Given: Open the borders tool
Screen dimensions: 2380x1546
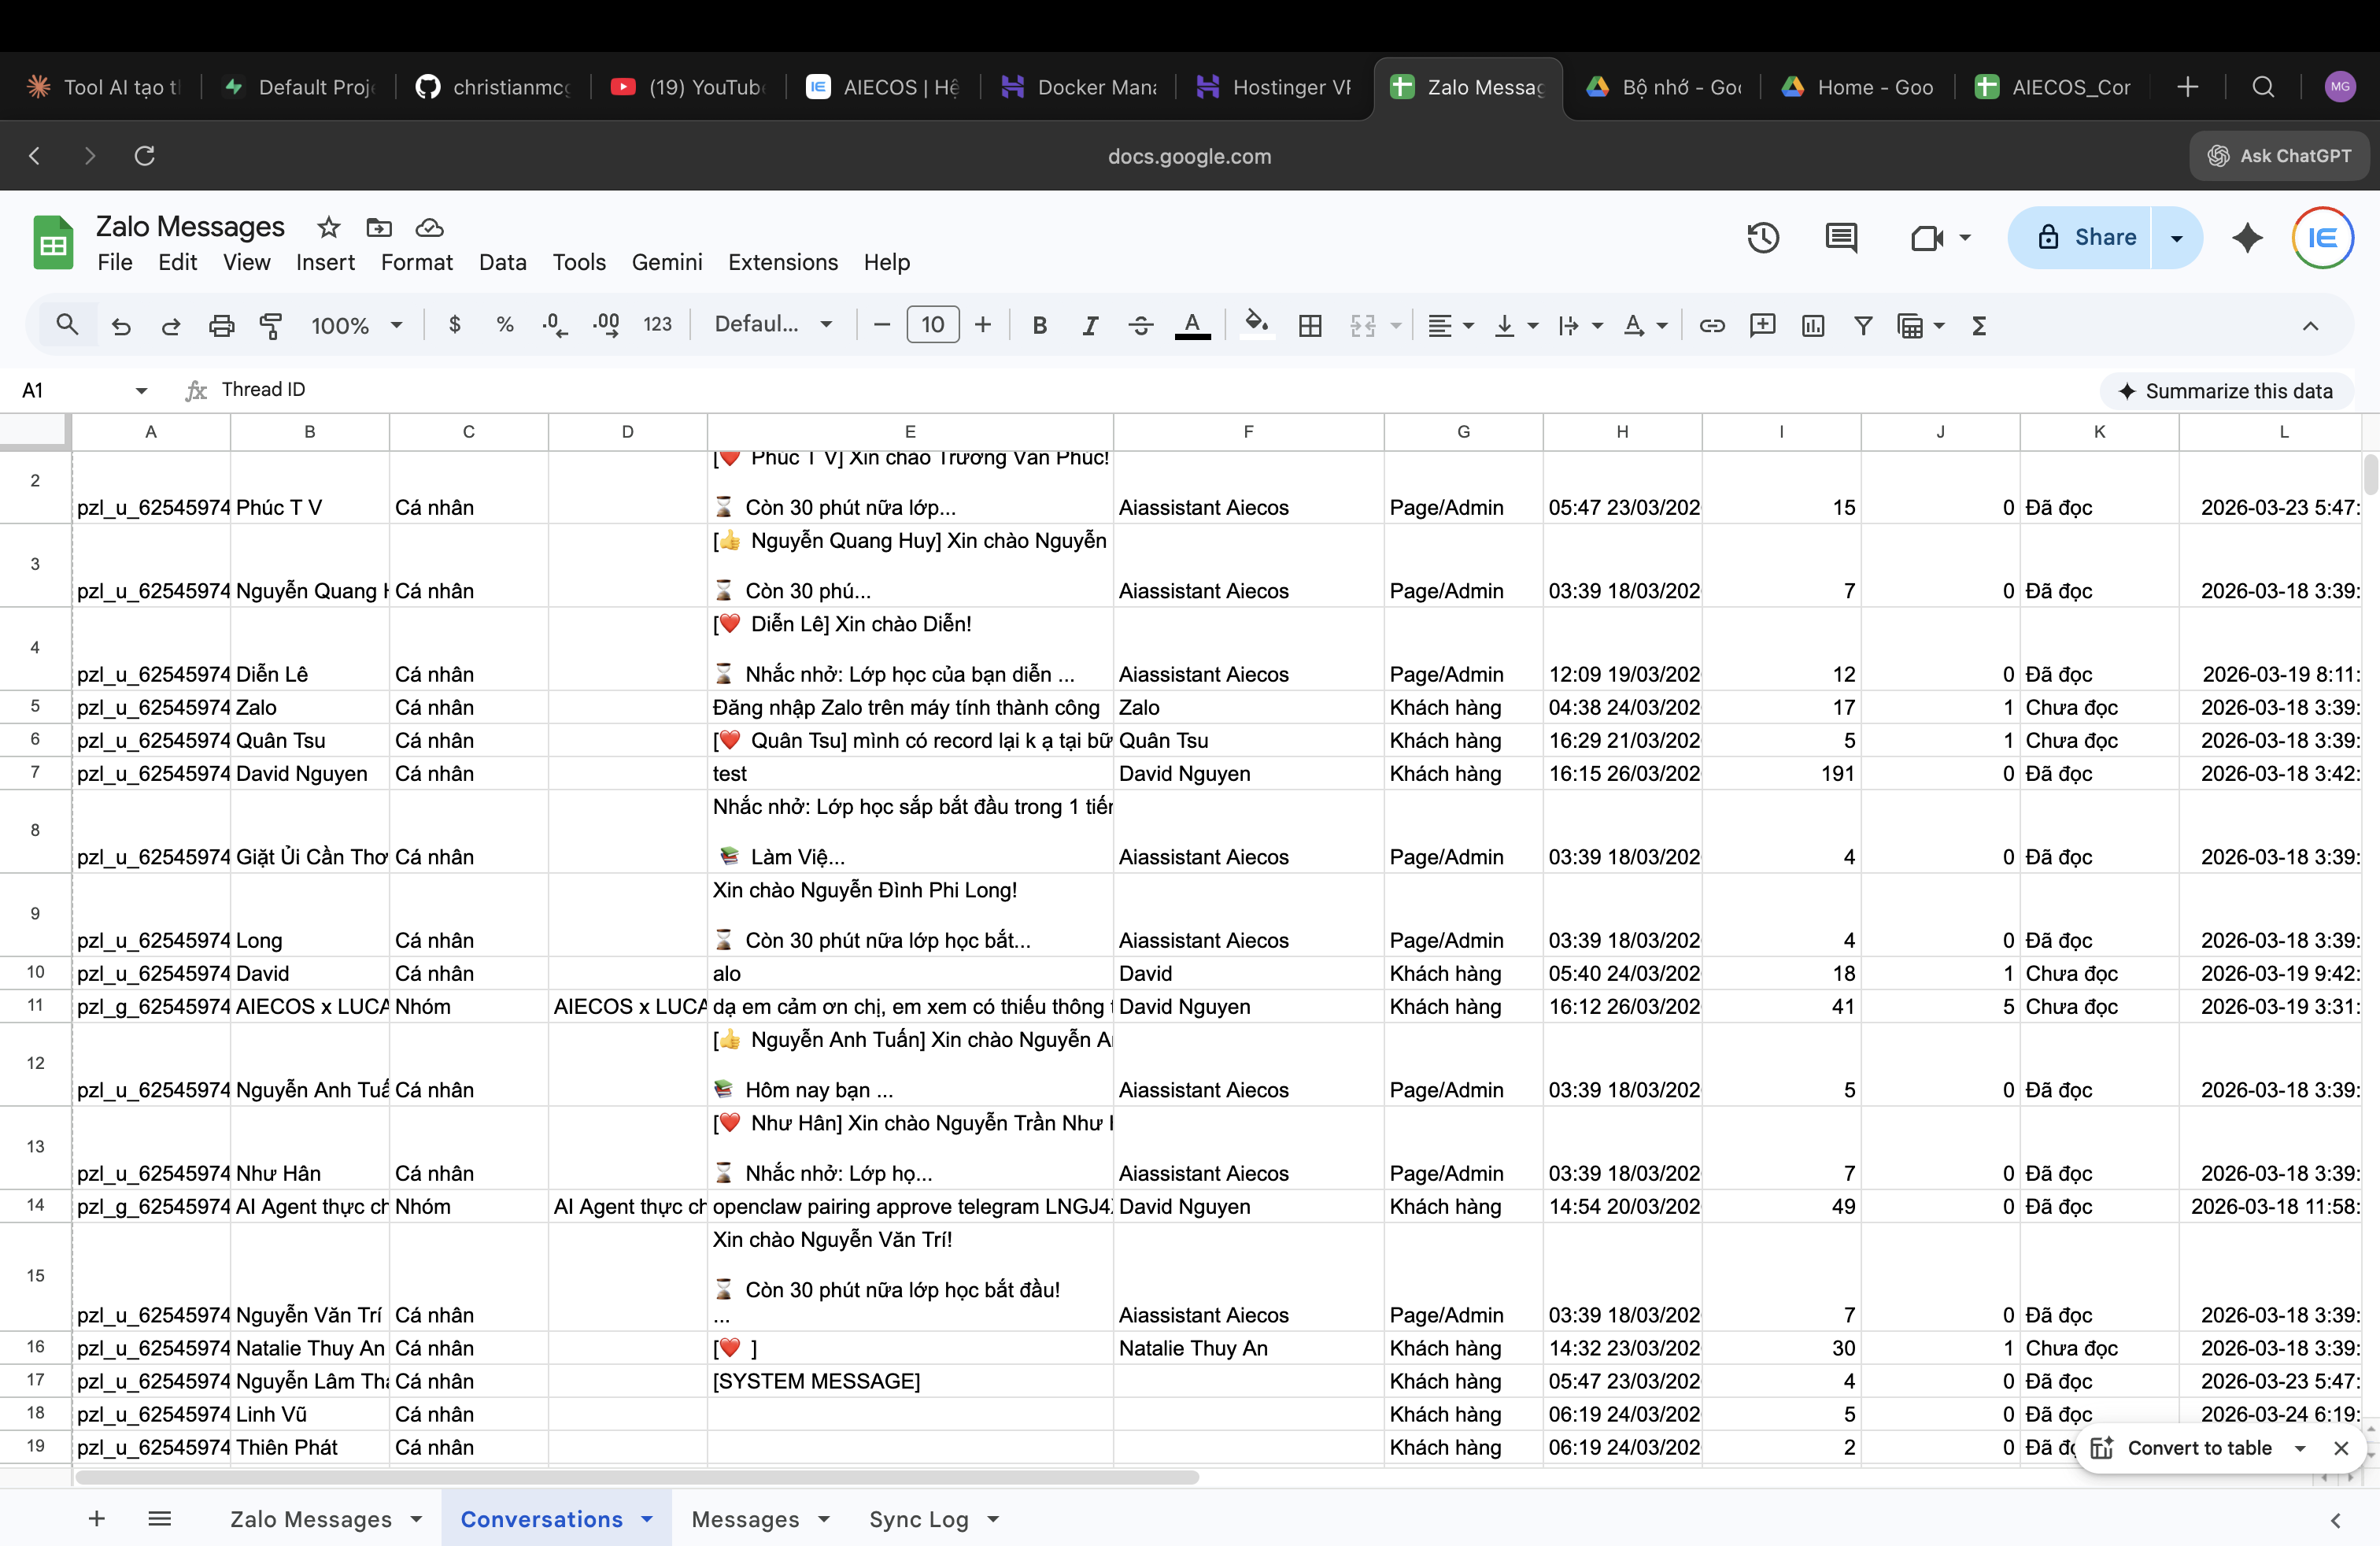Looking at the screenshot, I should click(1310, 325).
